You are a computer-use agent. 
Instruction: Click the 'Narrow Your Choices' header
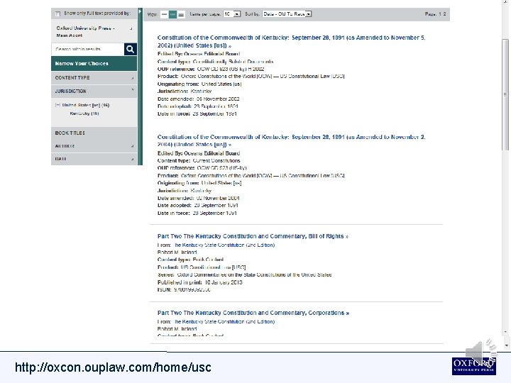94,64
